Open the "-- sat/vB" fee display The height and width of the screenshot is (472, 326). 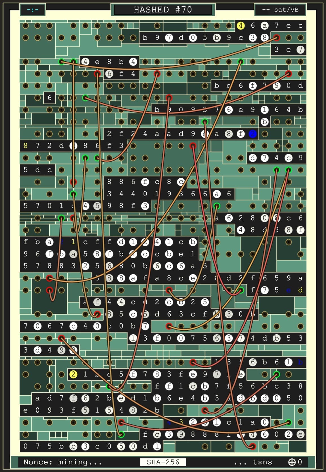coord(280,10)
